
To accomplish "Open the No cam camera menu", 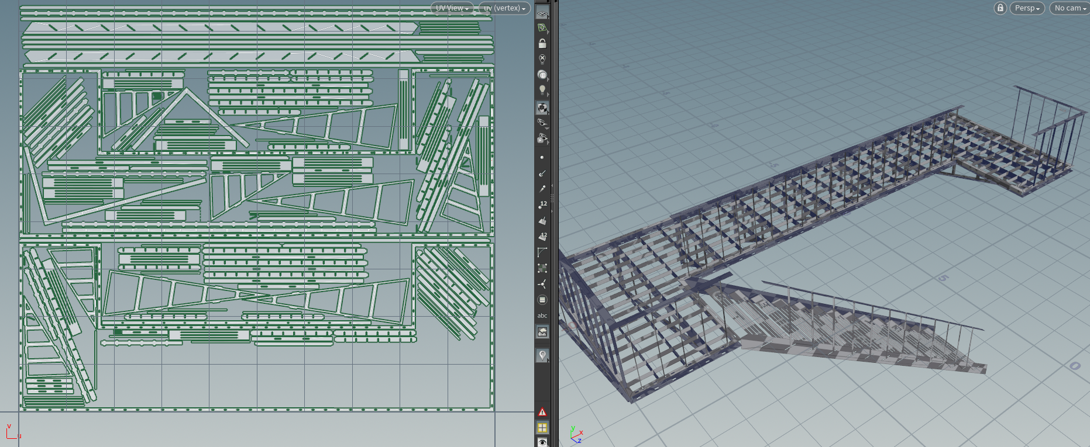I will tap(1070, 8).
